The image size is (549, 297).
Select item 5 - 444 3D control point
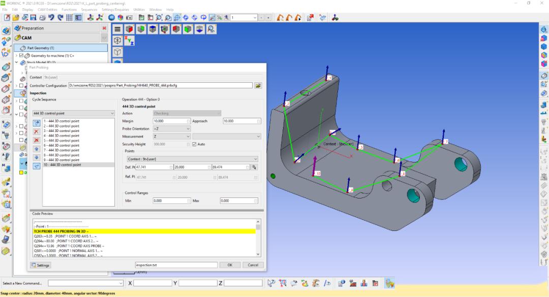(x=62, y=141)
